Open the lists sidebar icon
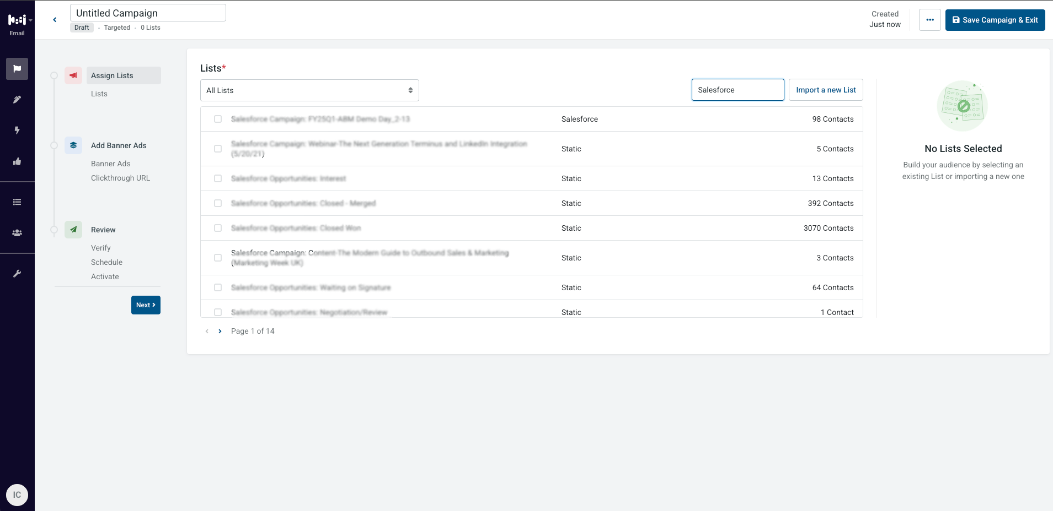The image size is (1053, 511). tap(17, 202)
